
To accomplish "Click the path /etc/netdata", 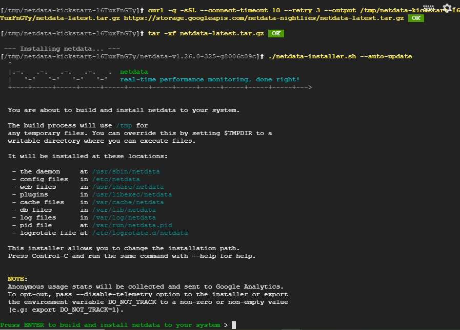I will click(116, 179).
